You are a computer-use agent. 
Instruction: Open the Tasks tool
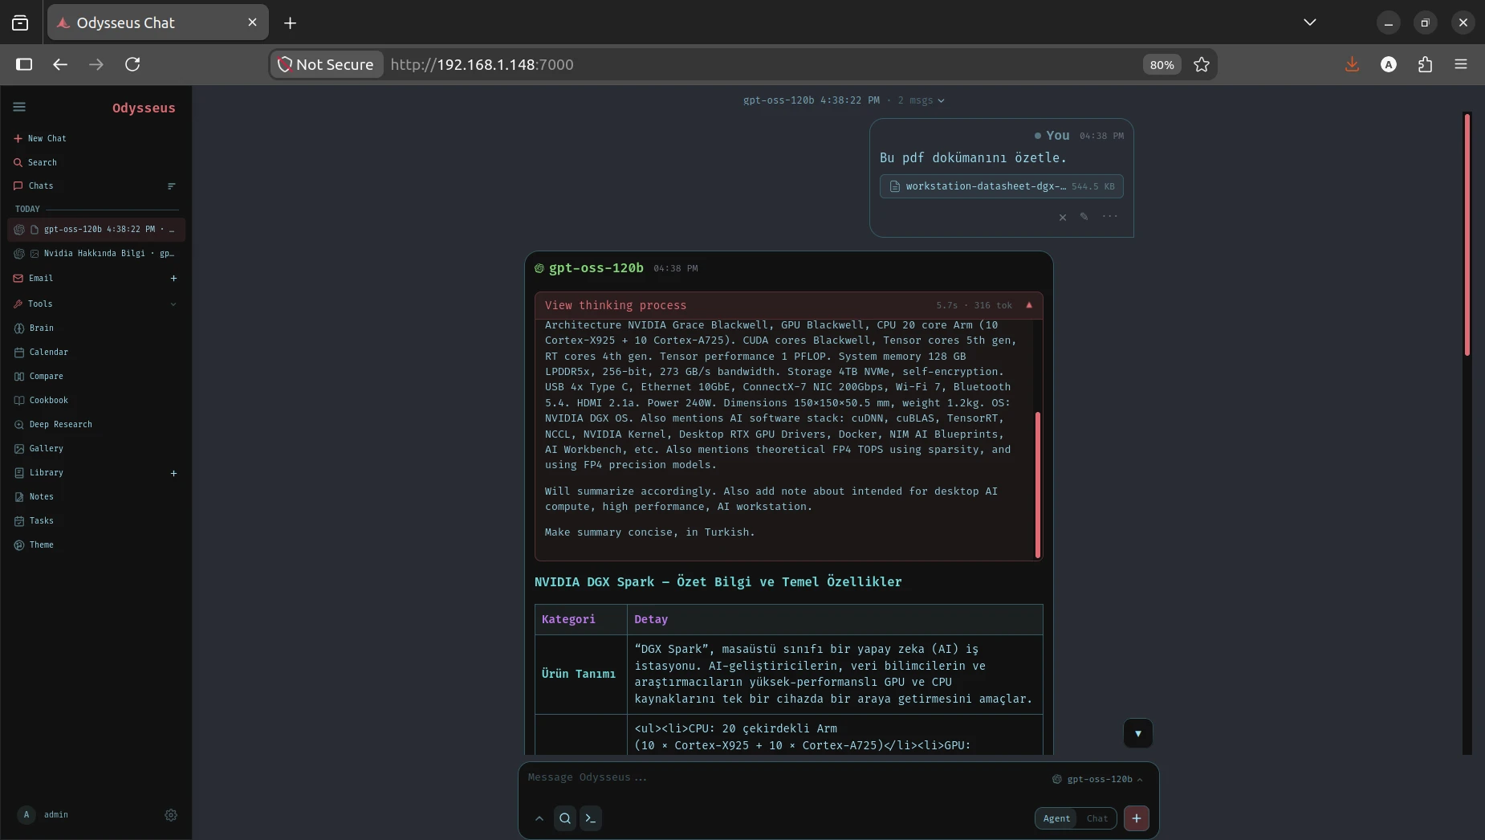pyautogui.click(x=35, y=520)
